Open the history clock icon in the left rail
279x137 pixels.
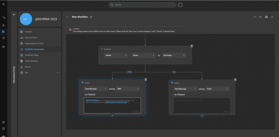coord(3,38)
